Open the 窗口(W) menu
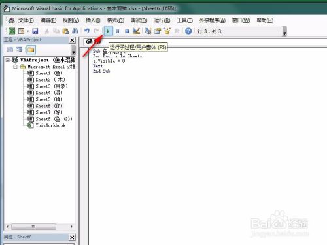Image resolution: width=327 pixels, height=245 pixels. (241, 20)
